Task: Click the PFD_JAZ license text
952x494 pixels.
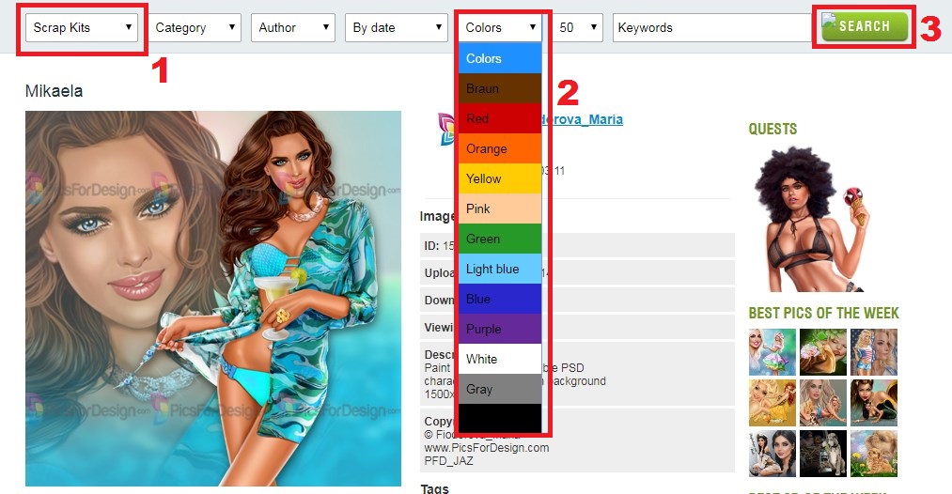Action: click(x=448, y=460)
